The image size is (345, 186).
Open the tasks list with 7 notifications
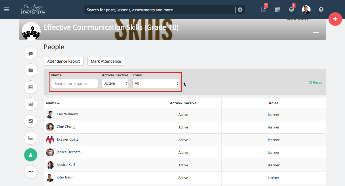click(x=264, y=9)
